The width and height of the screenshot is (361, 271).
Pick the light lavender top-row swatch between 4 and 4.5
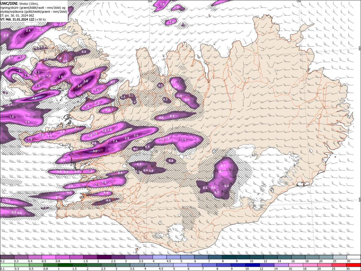(160, 257)
